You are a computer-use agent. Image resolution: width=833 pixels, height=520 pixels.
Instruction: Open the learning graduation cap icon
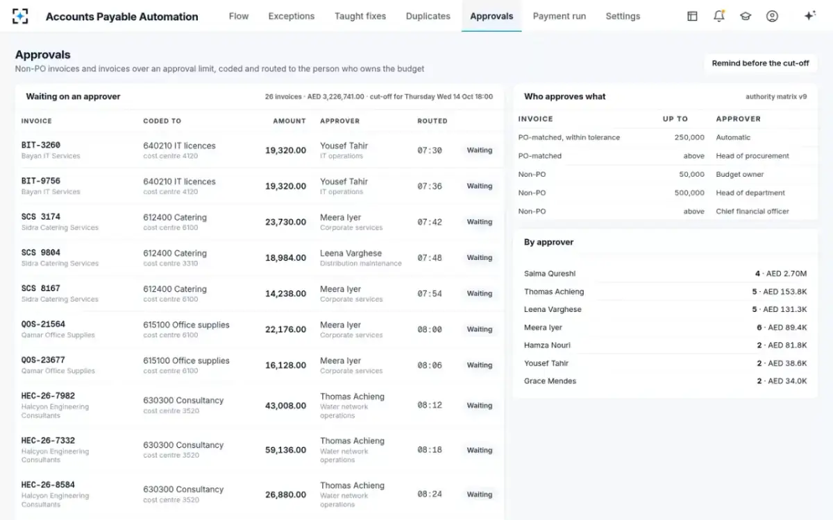pyautogui.click(x=746, y=16)
